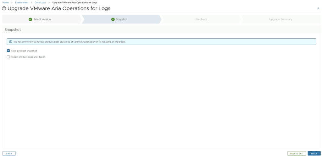Image resolution: width=322 pixels, height=157 pixels.
Task: Enable the Retain product snapshot taken checkbox
Action: pos(8,57)
